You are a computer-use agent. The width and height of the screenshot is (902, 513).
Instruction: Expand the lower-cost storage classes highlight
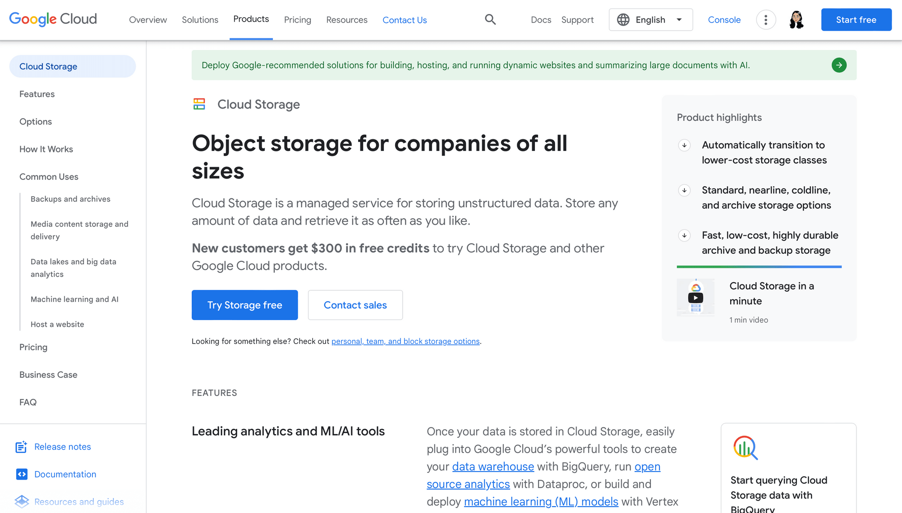pyautogui.click(x=684, y=145)
